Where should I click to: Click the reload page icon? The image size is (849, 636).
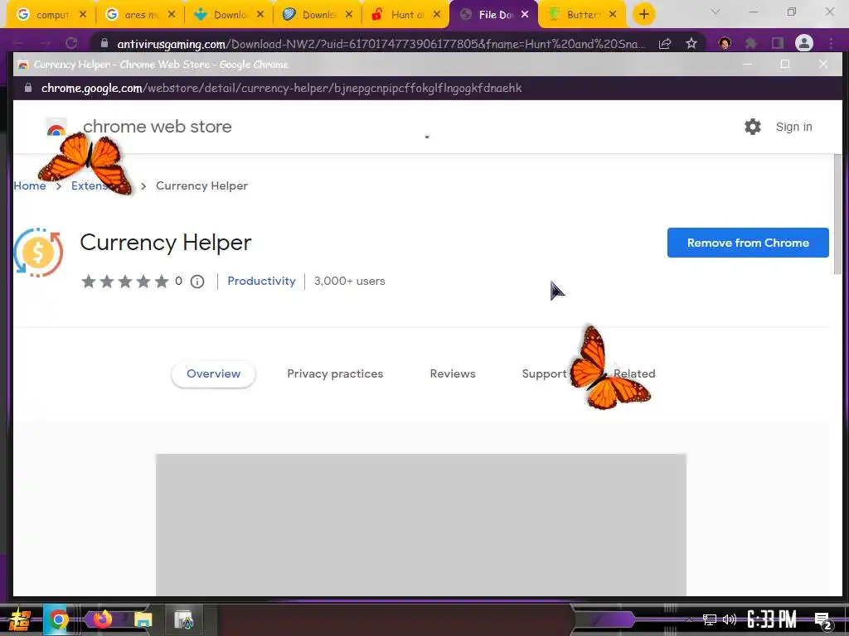coord(71,43)
